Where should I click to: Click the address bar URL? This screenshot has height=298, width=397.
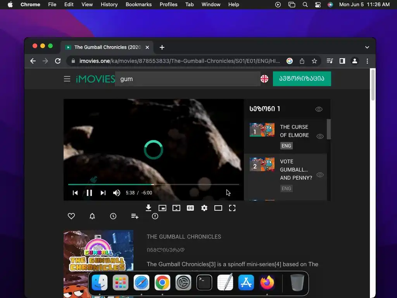click(180, 61)
